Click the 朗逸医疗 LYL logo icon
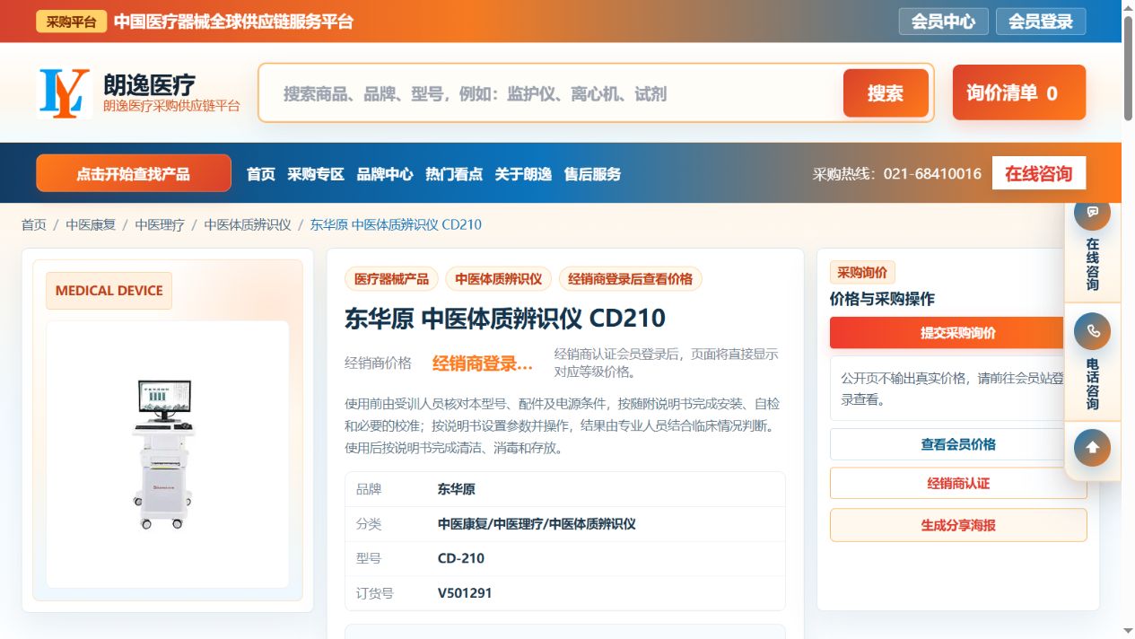Image resolution: width=1135 pixels, height=639 pixels. coord(65,93)
